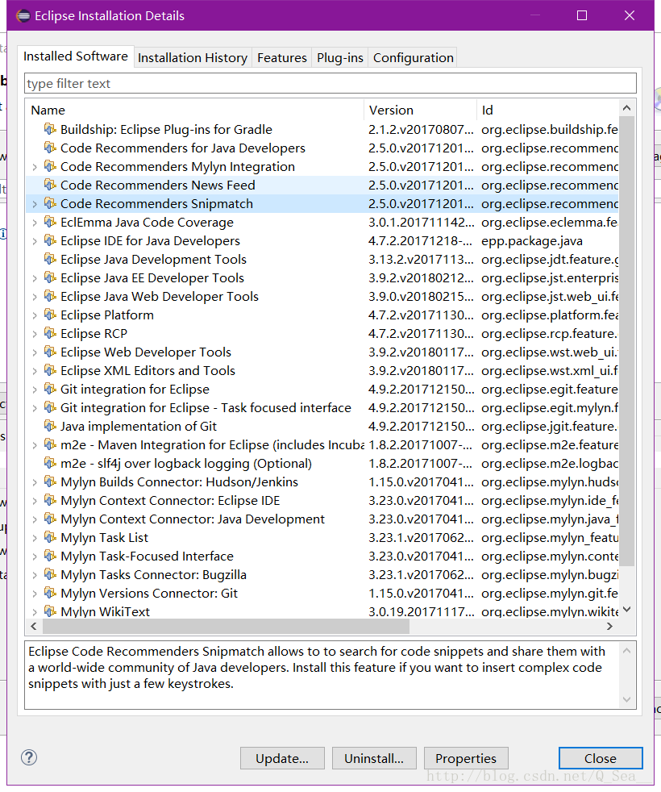This screenshot has width=661, height=792.
Task: Select version 4.7.2.20171218 of Eclipse IDE
Action: pos(420,241)
